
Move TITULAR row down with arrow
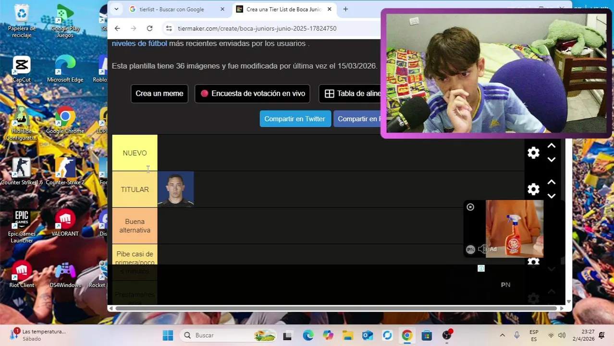point(552,196)
